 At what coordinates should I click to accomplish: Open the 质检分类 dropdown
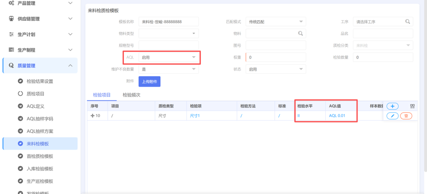point(383,45)
